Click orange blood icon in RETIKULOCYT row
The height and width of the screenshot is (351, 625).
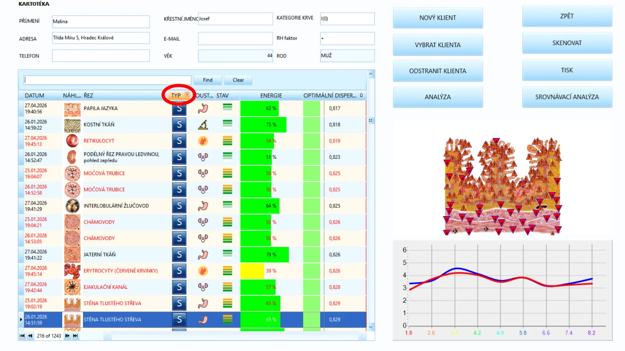[x=203, y=141]
